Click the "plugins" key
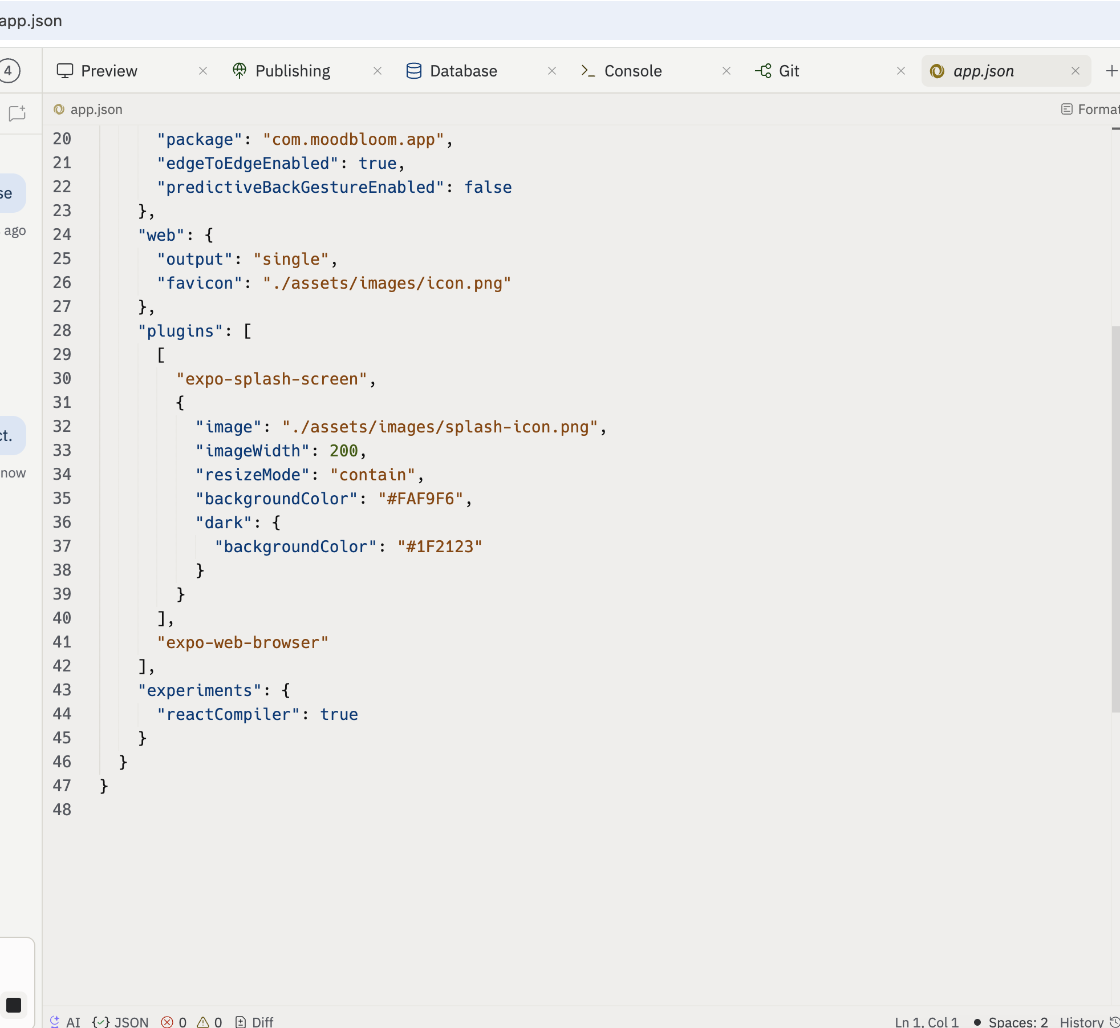This screenshot has width=1120, height=1028. pos(180,331)
